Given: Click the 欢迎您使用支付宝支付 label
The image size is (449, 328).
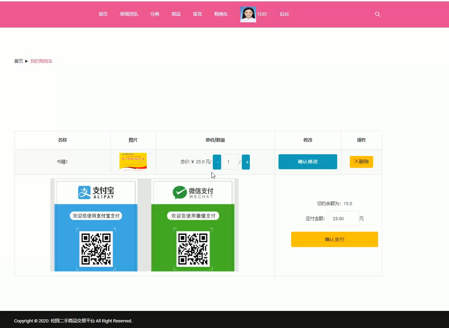Looking at the screenshot, I should [x=96, y=216].
